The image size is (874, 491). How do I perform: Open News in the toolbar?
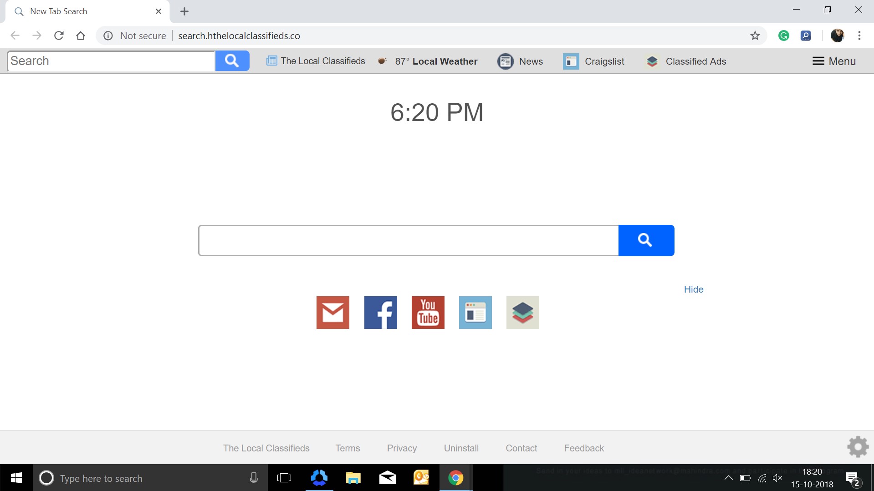click(521, 61)
